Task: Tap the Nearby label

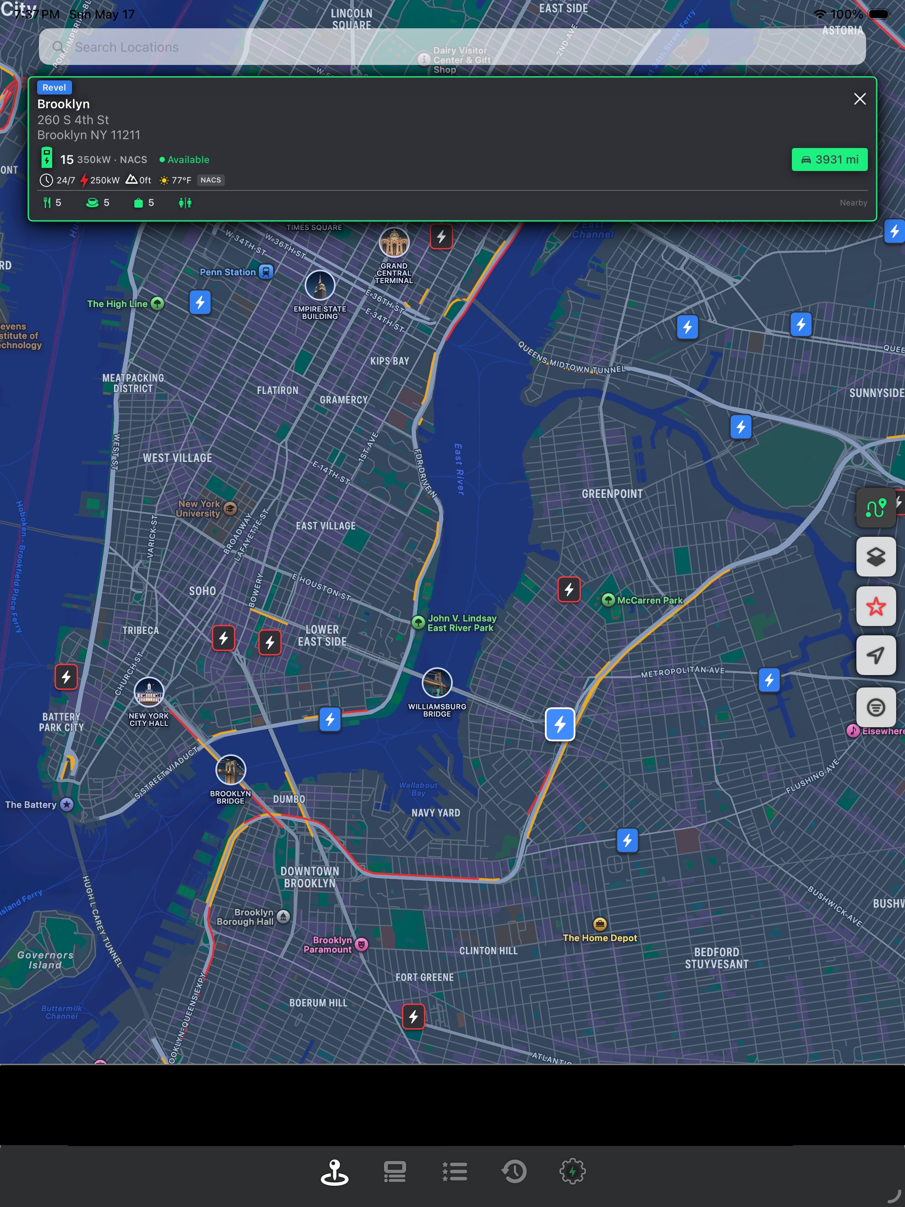Action: click(853, 203)
